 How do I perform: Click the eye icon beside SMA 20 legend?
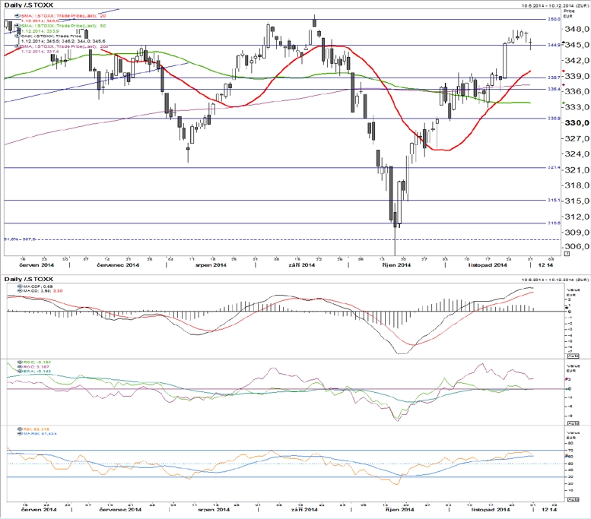17,16
